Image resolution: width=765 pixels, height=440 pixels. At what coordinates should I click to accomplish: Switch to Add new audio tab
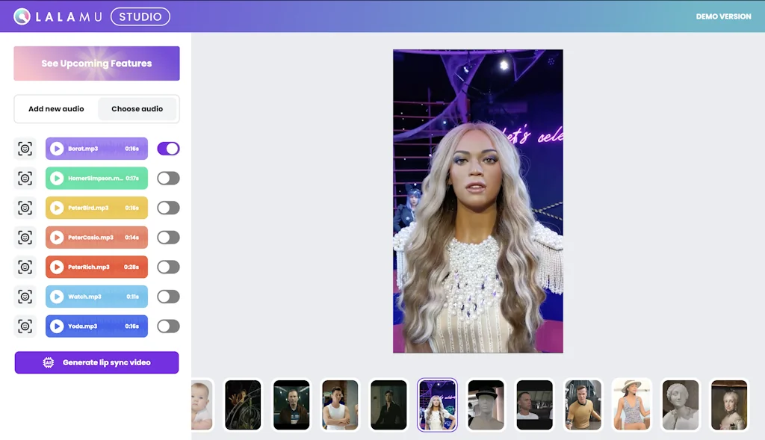click(56, 109)
